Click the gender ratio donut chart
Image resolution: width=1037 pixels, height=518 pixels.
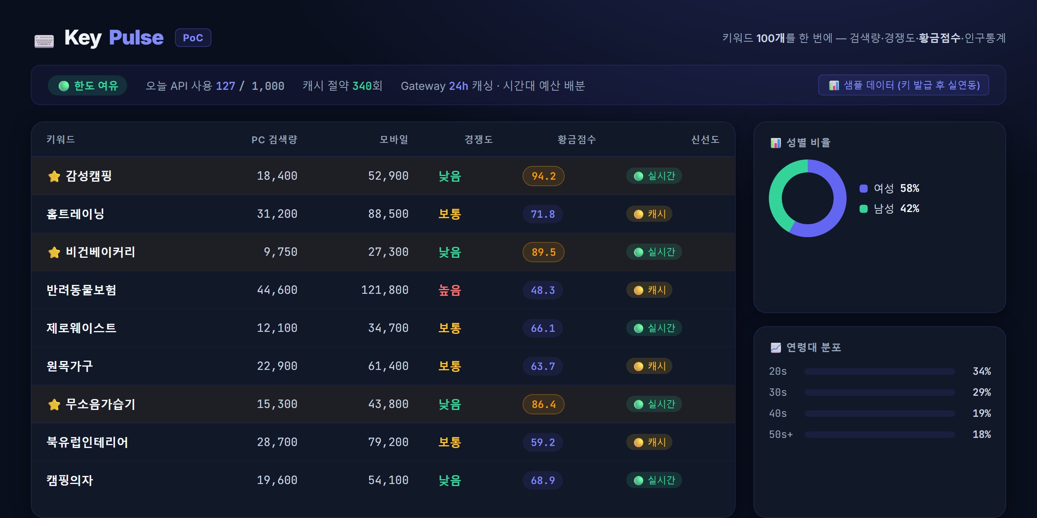pyautogui.click(x=808, y=198)
